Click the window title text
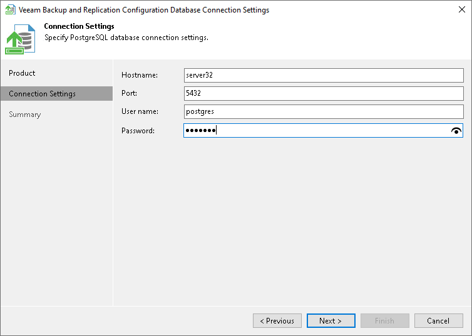 click(144, 10)
